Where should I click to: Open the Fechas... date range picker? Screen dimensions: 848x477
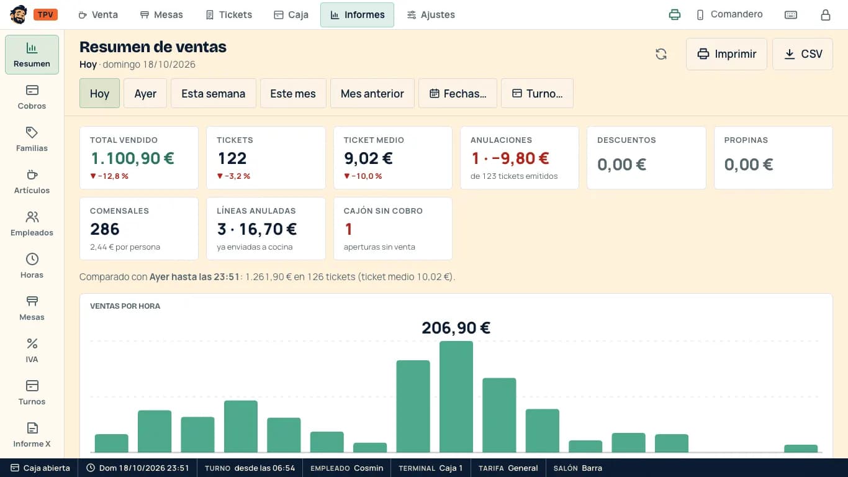(x=458, y=93)
